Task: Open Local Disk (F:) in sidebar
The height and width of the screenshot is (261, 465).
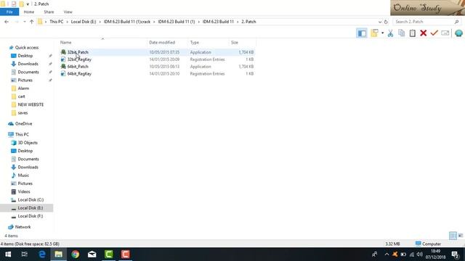Action: pyautogui.click(x=31, y=216)
